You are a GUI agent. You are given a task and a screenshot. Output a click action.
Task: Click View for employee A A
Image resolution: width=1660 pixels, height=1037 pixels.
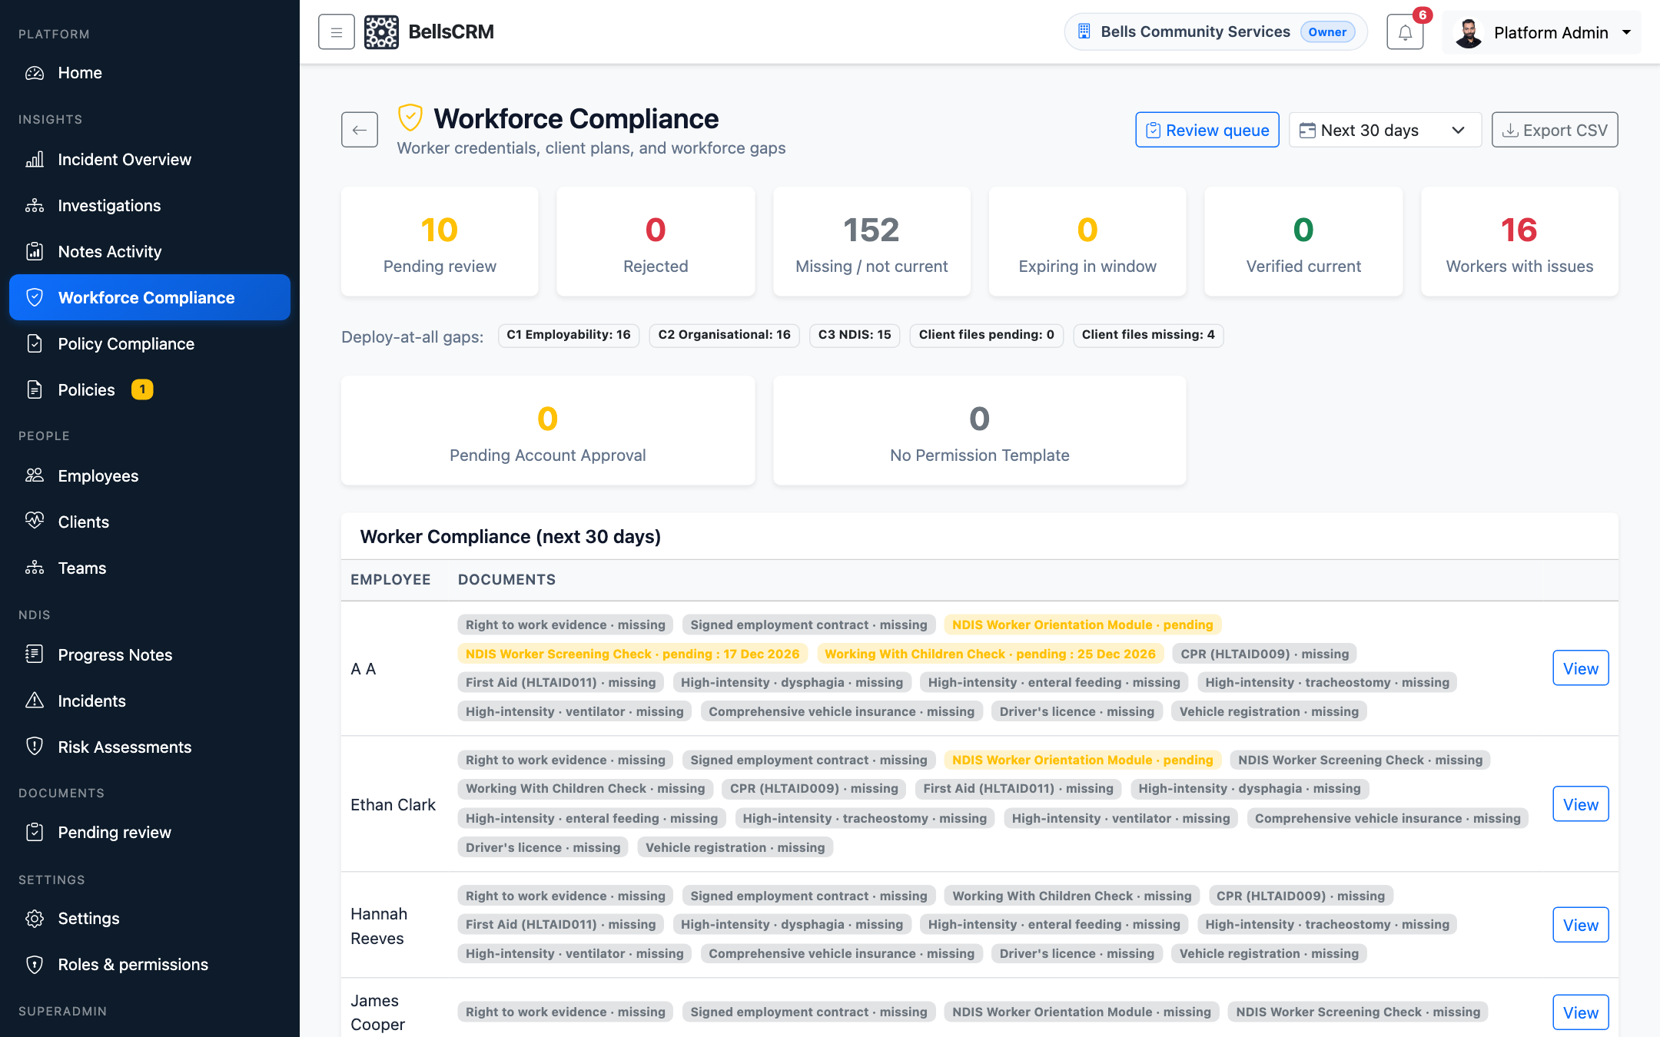[x=1581, y=668]
